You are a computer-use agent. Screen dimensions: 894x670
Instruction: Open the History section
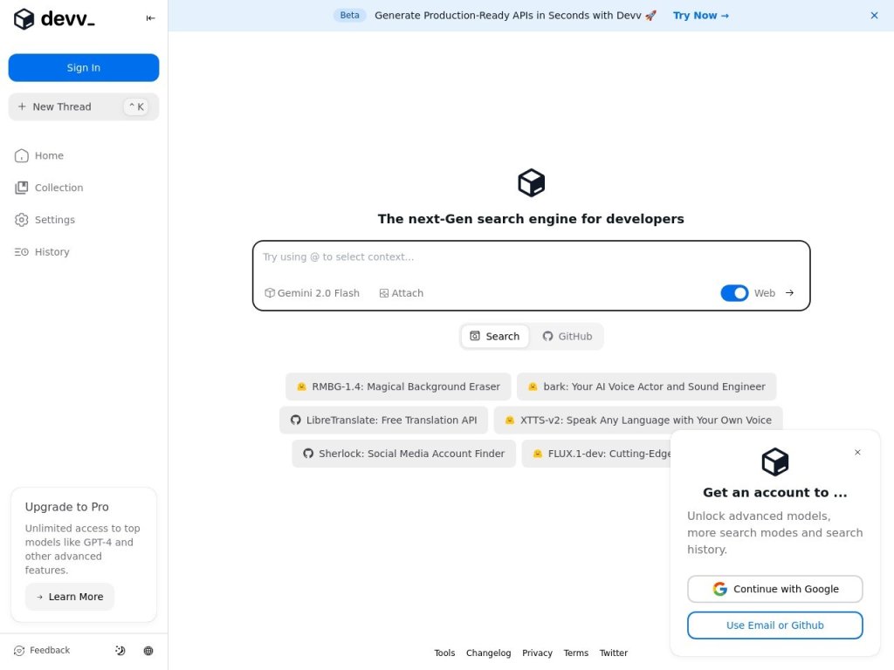point(42,252)
